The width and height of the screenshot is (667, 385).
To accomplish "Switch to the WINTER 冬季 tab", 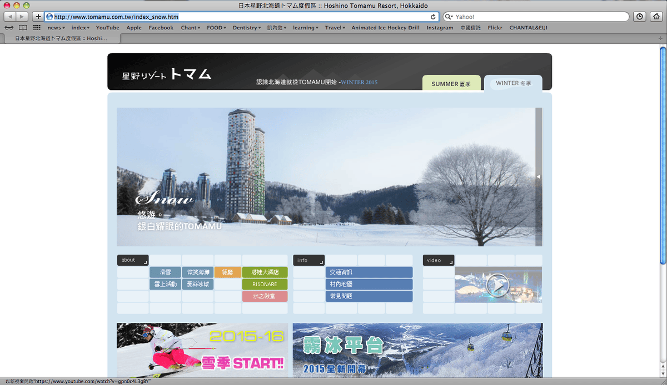I will tap(513, 83).
